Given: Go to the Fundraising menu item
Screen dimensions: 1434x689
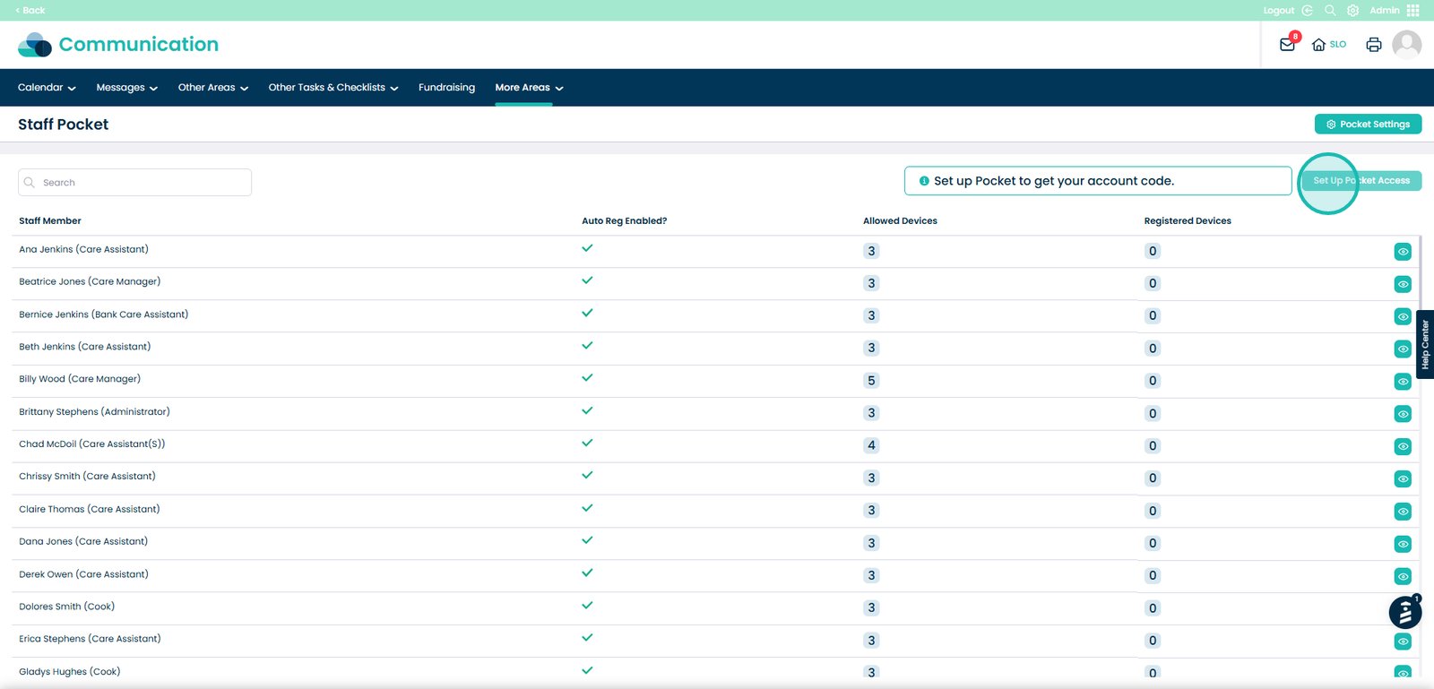Looking at the screenshot, I should pos(446,88).
